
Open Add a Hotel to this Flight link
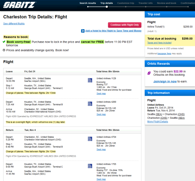click(x=113, y=31)
